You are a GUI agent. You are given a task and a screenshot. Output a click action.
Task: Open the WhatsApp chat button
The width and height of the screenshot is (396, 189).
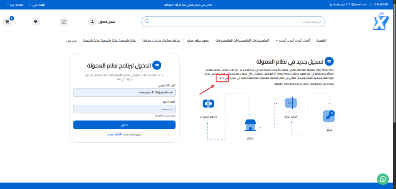pyautogui.click(x=382, y=179)
